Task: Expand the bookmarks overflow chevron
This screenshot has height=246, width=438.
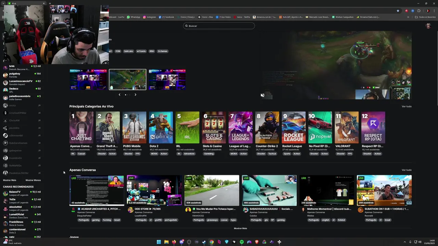Action: 408,17
